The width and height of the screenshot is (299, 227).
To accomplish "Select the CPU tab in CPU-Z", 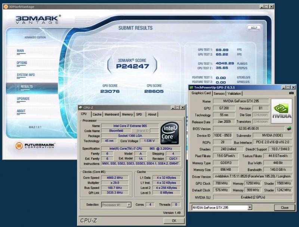I will tap(84, 114).
